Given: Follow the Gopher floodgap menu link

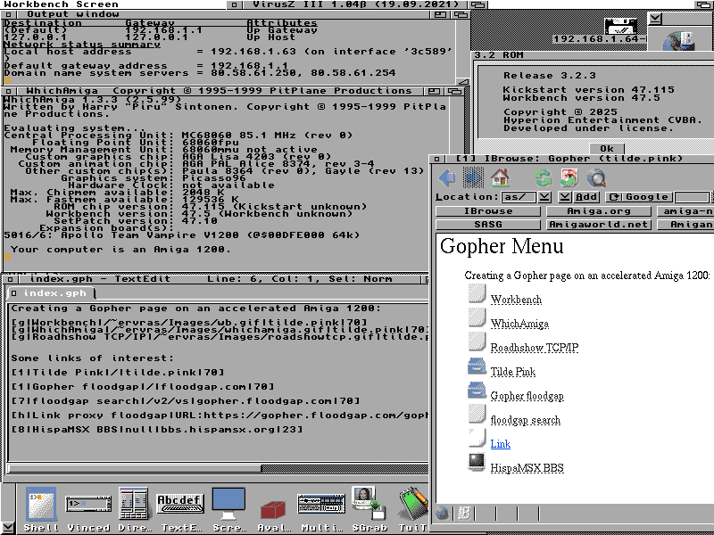Looking at the screenshot, I should click(527, 396).
